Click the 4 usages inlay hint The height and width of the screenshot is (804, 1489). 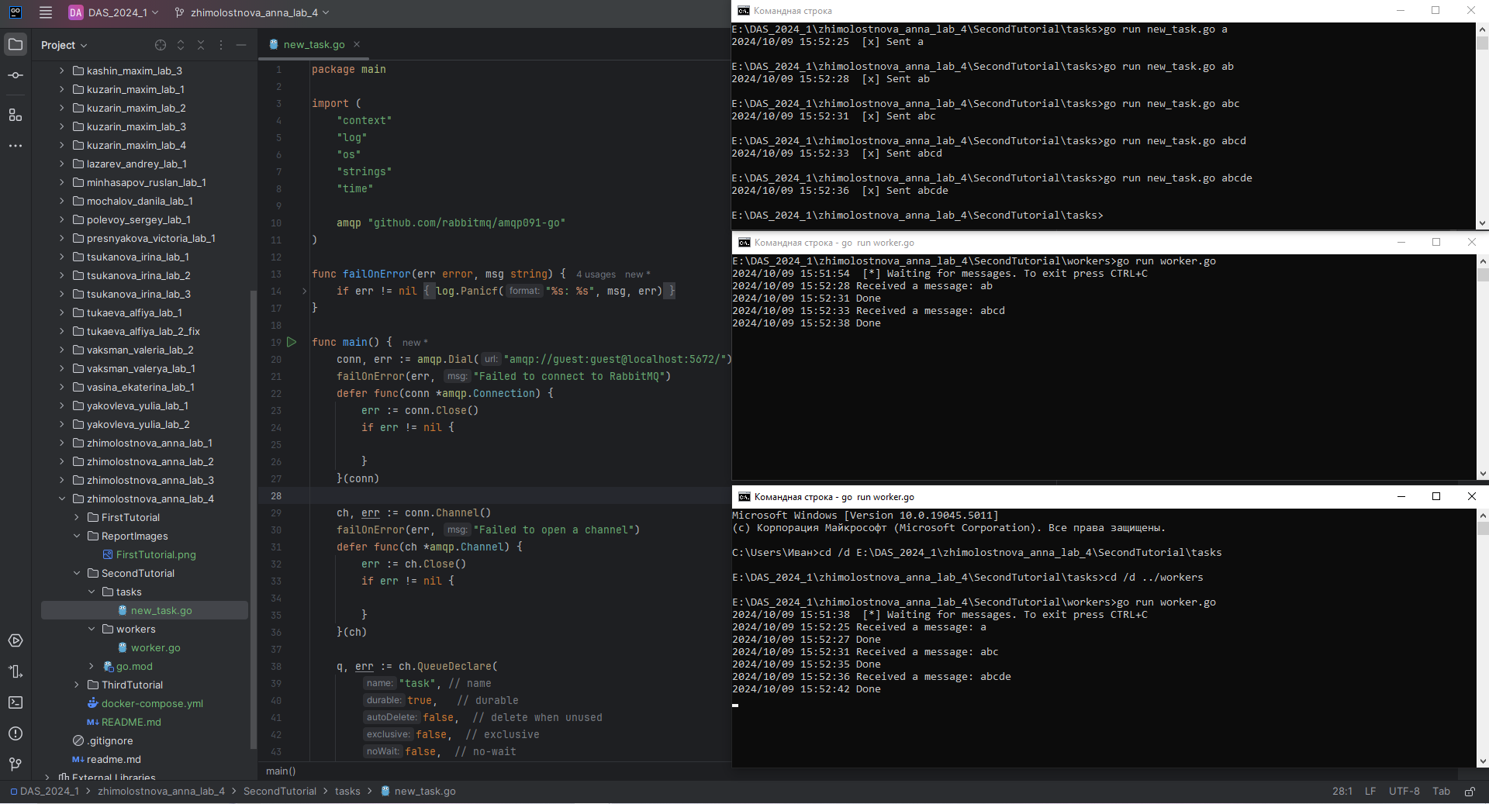(x=596, y=274)
